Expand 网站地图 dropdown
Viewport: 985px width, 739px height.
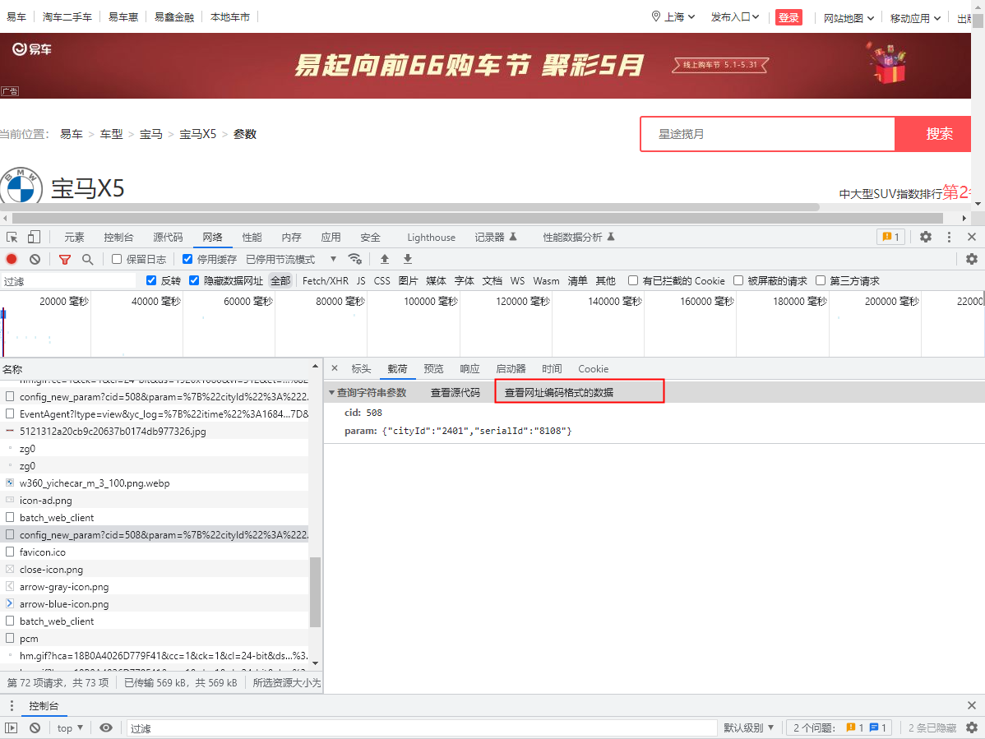(849, 18)
